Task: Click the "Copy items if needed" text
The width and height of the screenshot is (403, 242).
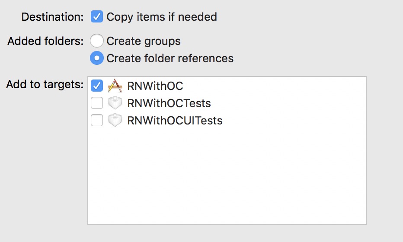Action: (162, 17)
